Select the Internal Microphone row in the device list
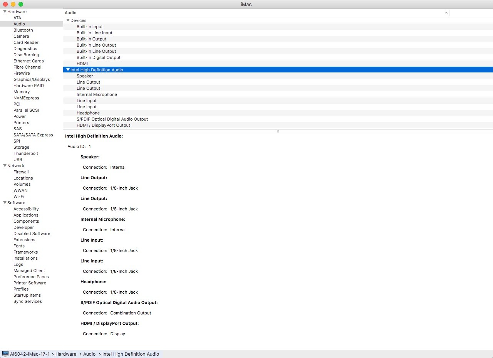The image size is (493, 358). (278, 94)
